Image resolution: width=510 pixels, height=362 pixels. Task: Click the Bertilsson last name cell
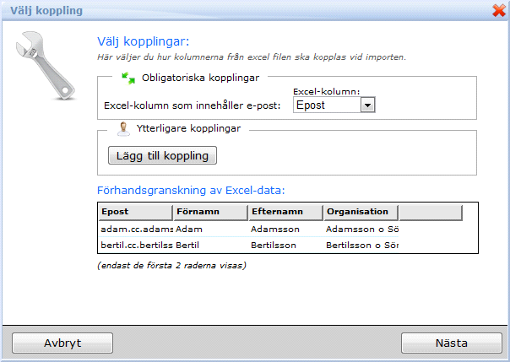(285, 245)
